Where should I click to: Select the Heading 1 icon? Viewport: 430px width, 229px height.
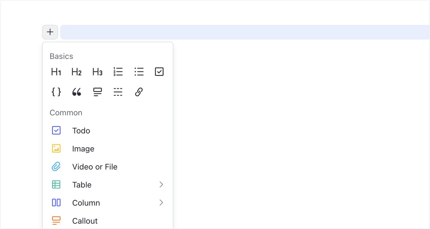(x=56, y=71)
